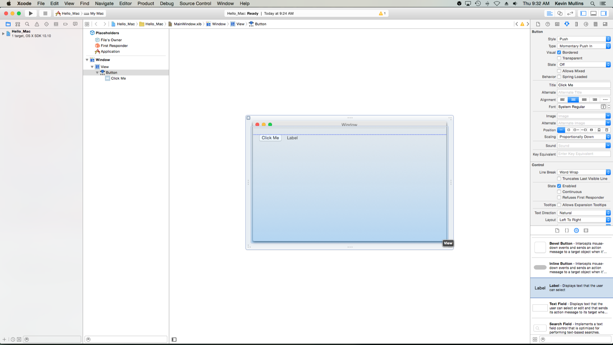Open the Source Control menu
The image size is (613, 345).
(x=195, y=4)
